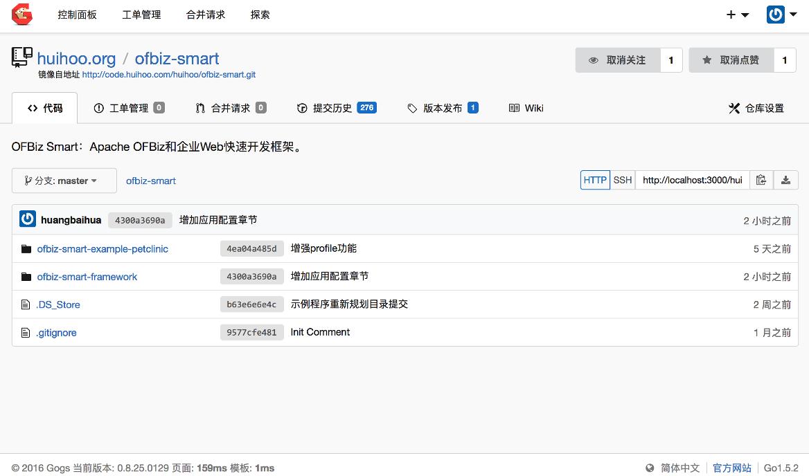Image resolution: width=809 pixels, height=476 pixels.
Task: Open commit 4ea04a485d hash link
Action: (x=251, y=249)
